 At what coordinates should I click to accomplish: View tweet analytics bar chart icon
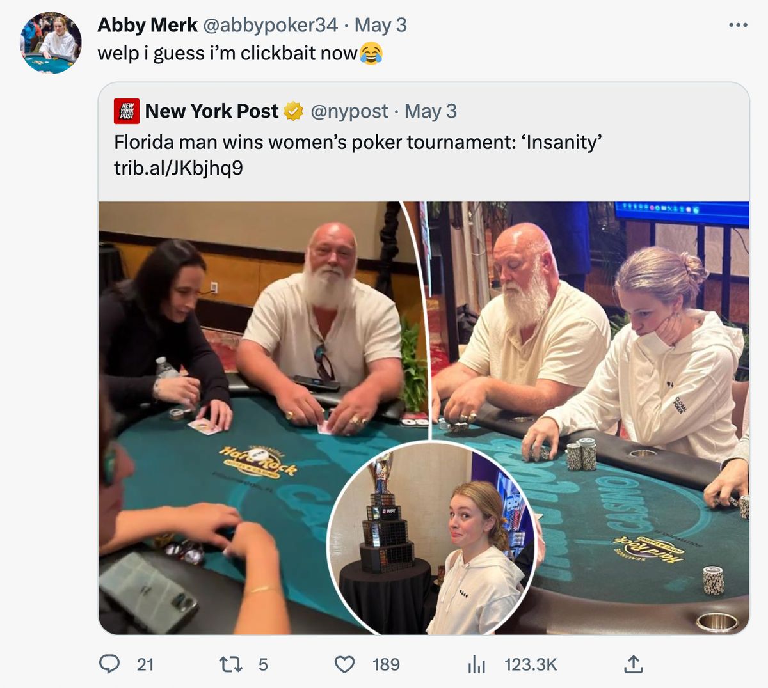coord(477,664)
